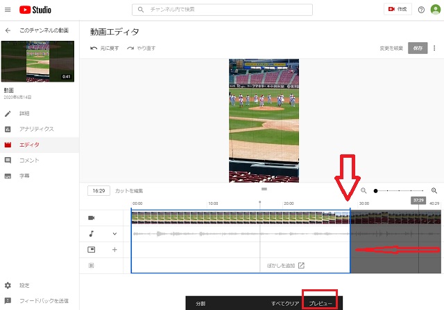Viewport: 444px width, 310px height.
Task: Click the zoom out magnifier icon
Action: pyautogui.click(x=364, y=191)
